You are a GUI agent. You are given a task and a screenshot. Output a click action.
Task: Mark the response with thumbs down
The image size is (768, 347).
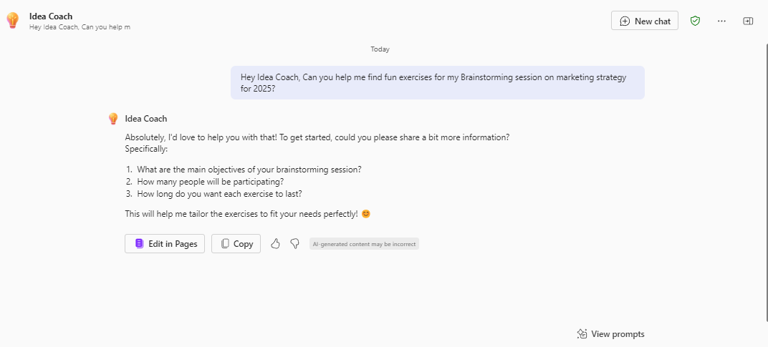(294, 244)
